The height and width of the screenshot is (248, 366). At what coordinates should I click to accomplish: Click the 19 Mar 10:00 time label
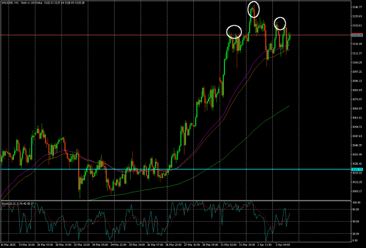[x=27, y=244]
